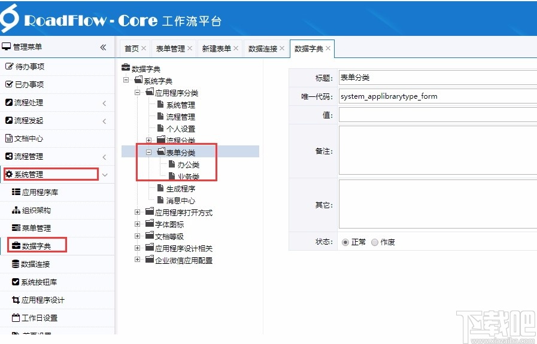Click the 流程发起 arrow icon
Viewport: 537px width, 344px height.
click(9, 120)
